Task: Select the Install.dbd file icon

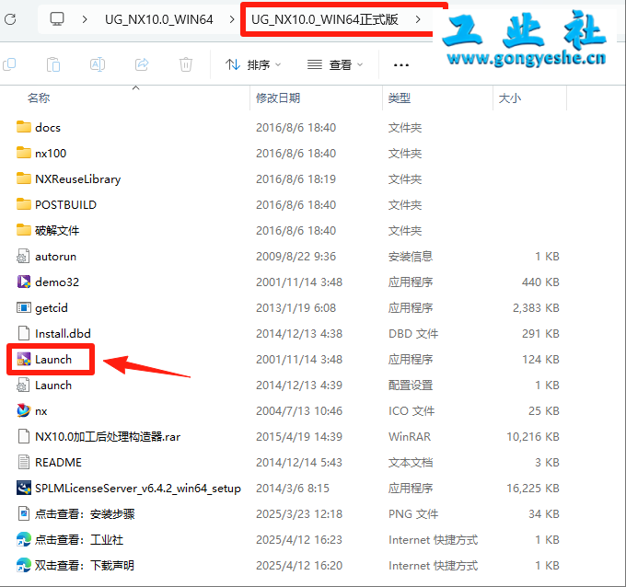Action: pyautogui.click(x=24, y=333)
